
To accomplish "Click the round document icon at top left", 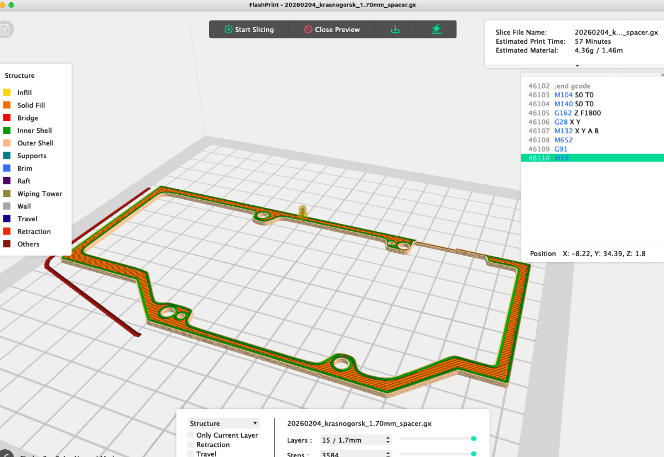I will click(5, 29).
